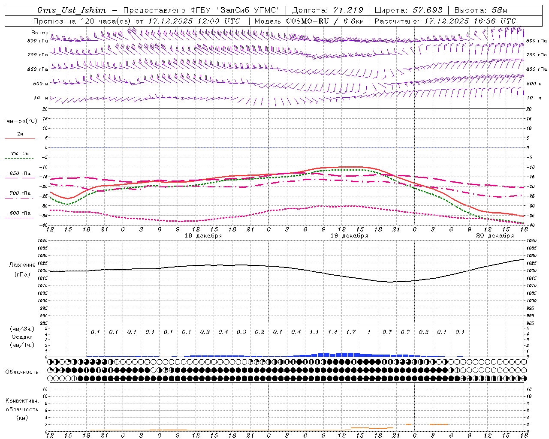Click the Модель COSMO-RU / 6.6км label
Screen dimensions: 549x439
[x=309, y=21]
